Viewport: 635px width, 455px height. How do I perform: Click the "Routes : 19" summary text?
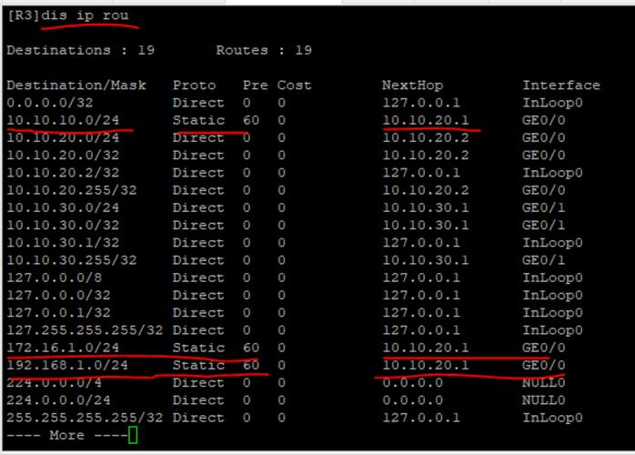264,50
